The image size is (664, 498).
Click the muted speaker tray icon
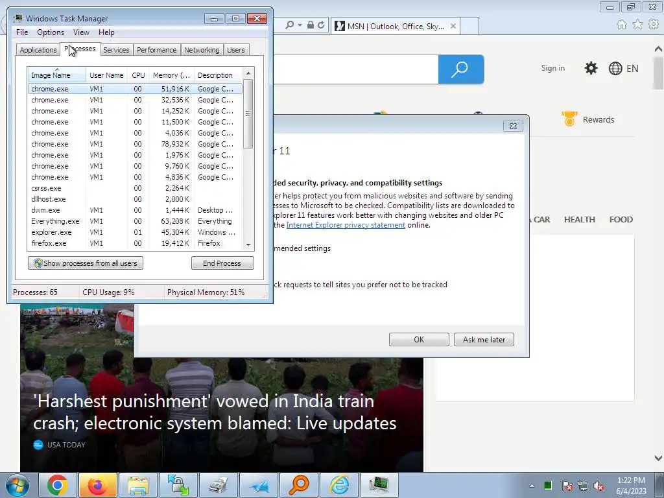click(599, 486)
